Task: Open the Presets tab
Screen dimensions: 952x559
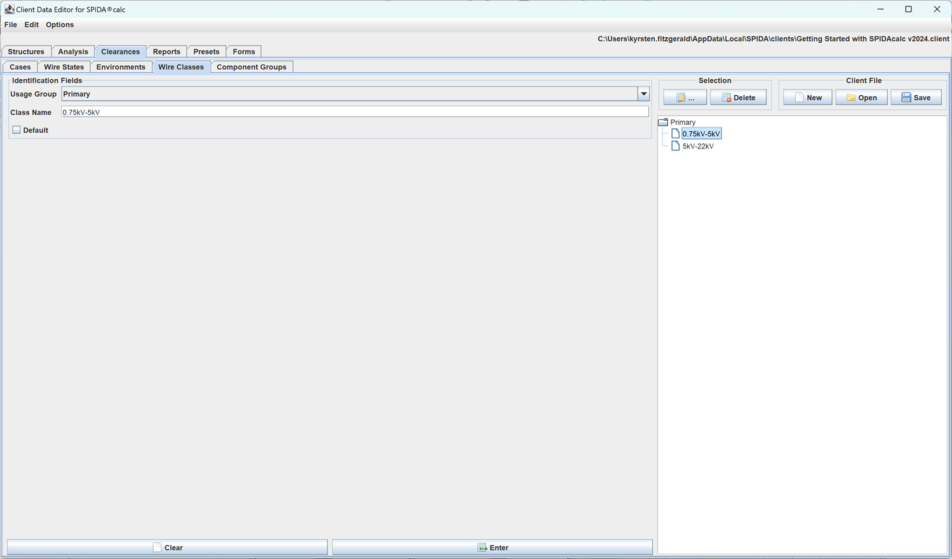Action: [206, 51]
